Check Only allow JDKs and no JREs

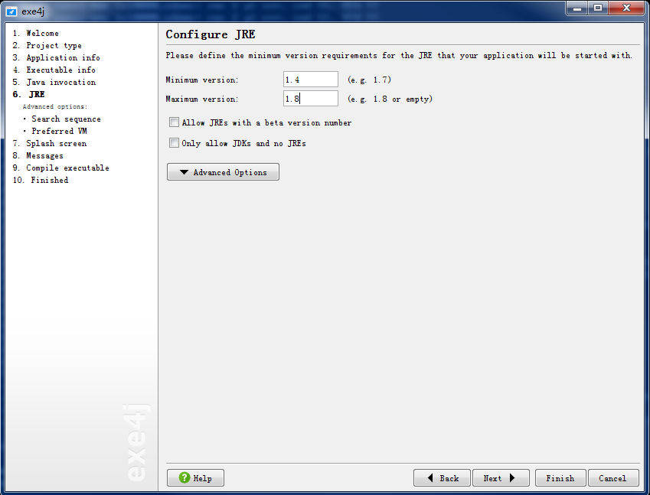click(174, 143)
